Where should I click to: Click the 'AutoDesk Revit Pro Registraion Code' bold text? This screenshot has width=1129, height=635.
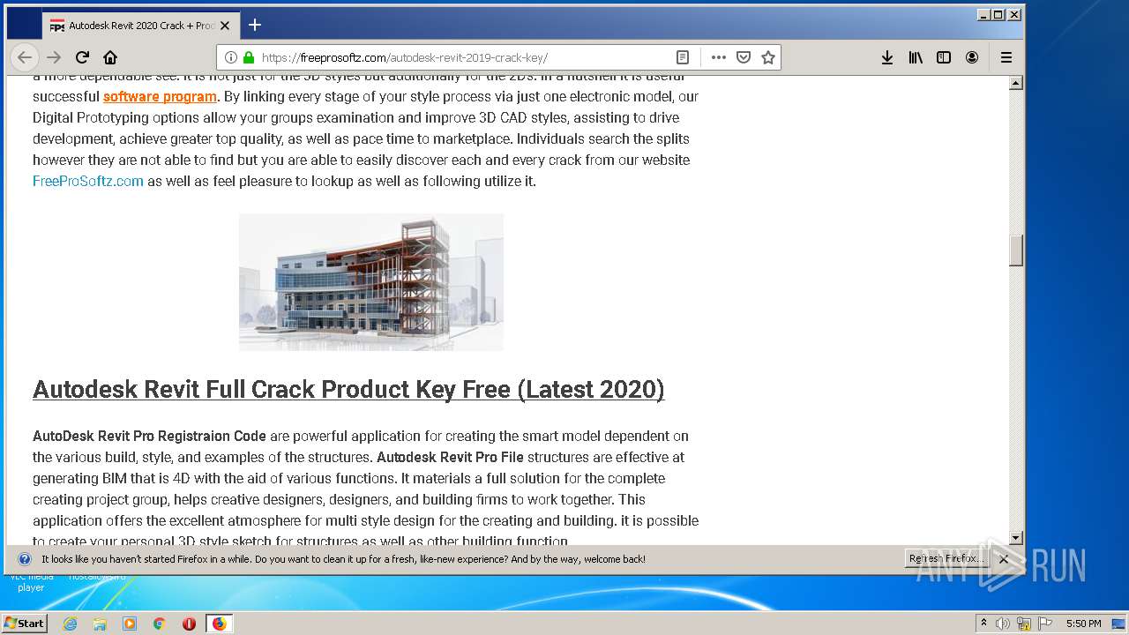[x=149, y=436]
